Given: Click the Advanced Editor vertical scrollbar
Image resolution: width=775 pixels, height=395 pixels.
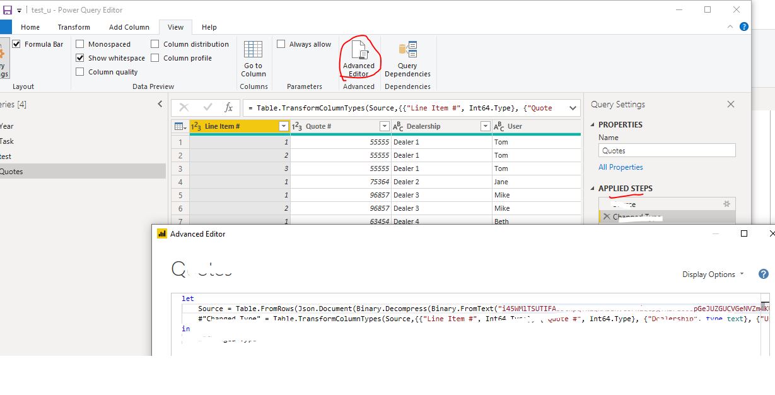Looking at the screenshot, I should tap(765, 324).
